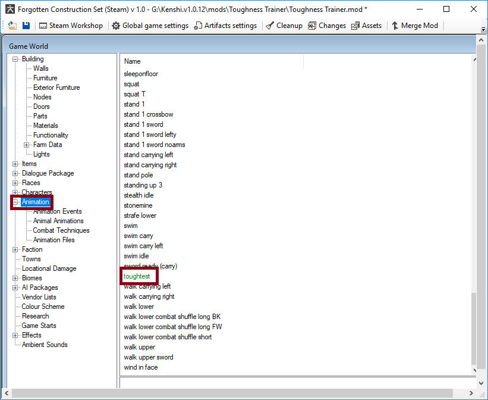Select Doors tree item

[x=42, y=107]
